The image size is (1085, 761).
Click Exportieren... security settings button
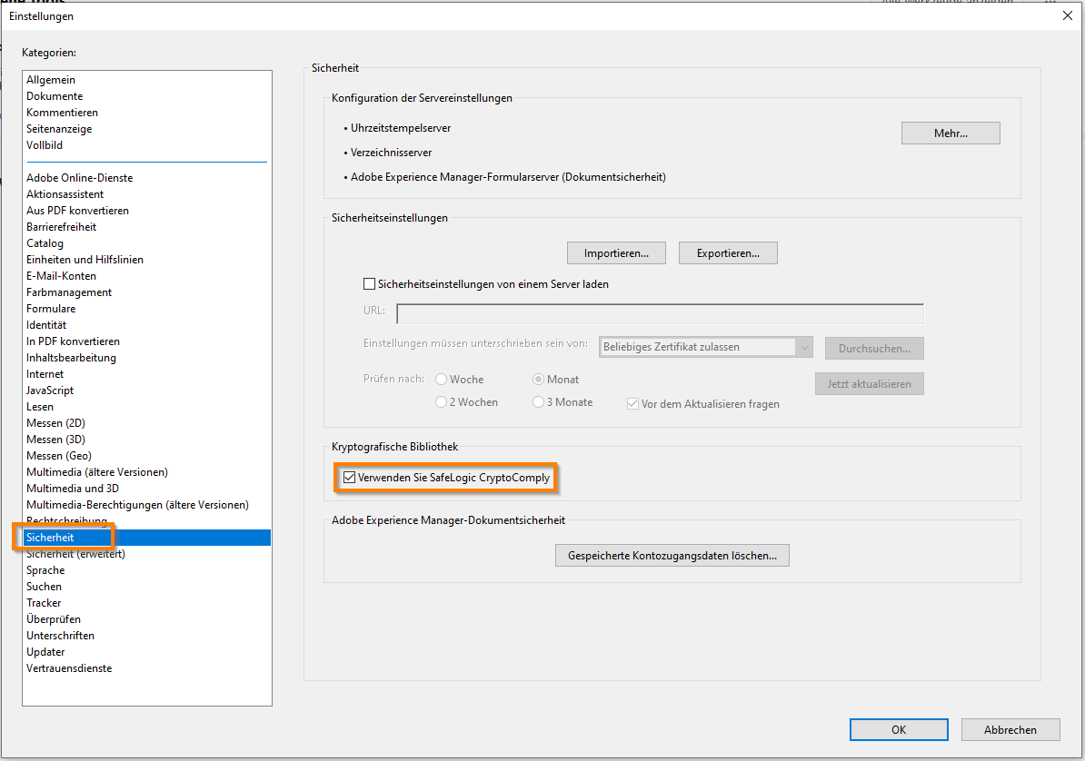tap(728, 253)
